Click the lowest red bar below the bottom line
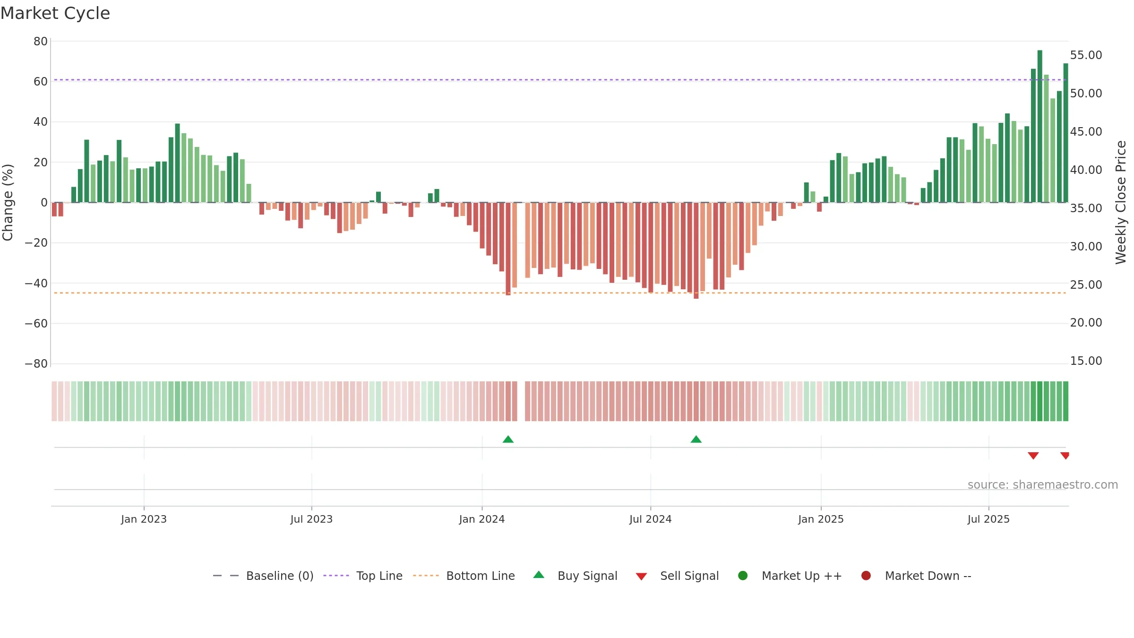The width and height of the screenshot is (1134, 638). coord(696,250)
